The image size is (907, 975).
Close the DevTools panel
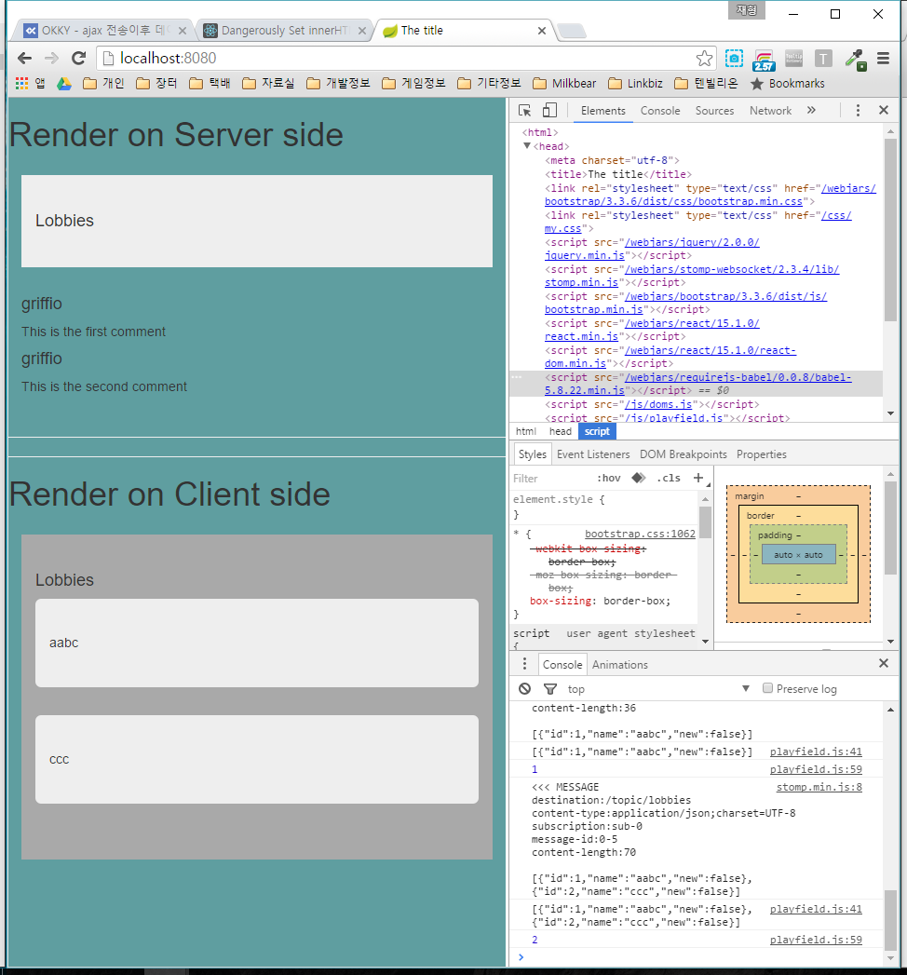pyautogui.click(x=884, y=110)
